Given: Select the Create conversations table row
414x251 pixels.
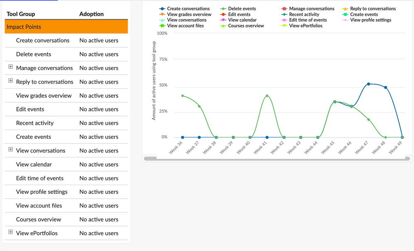Looking at the screenshot, I should pos(66,40).
